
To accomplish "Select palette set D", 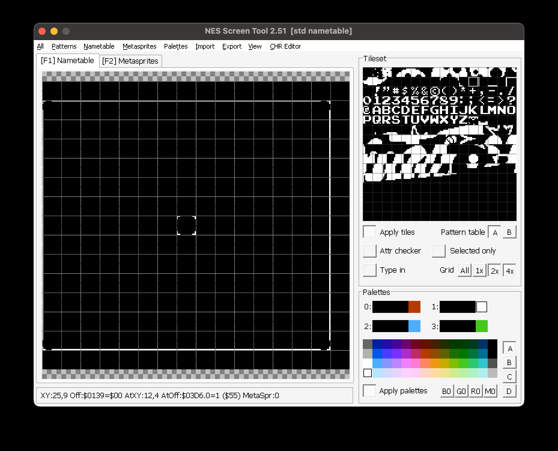I will pyautogui.click(x=509, y=391).
